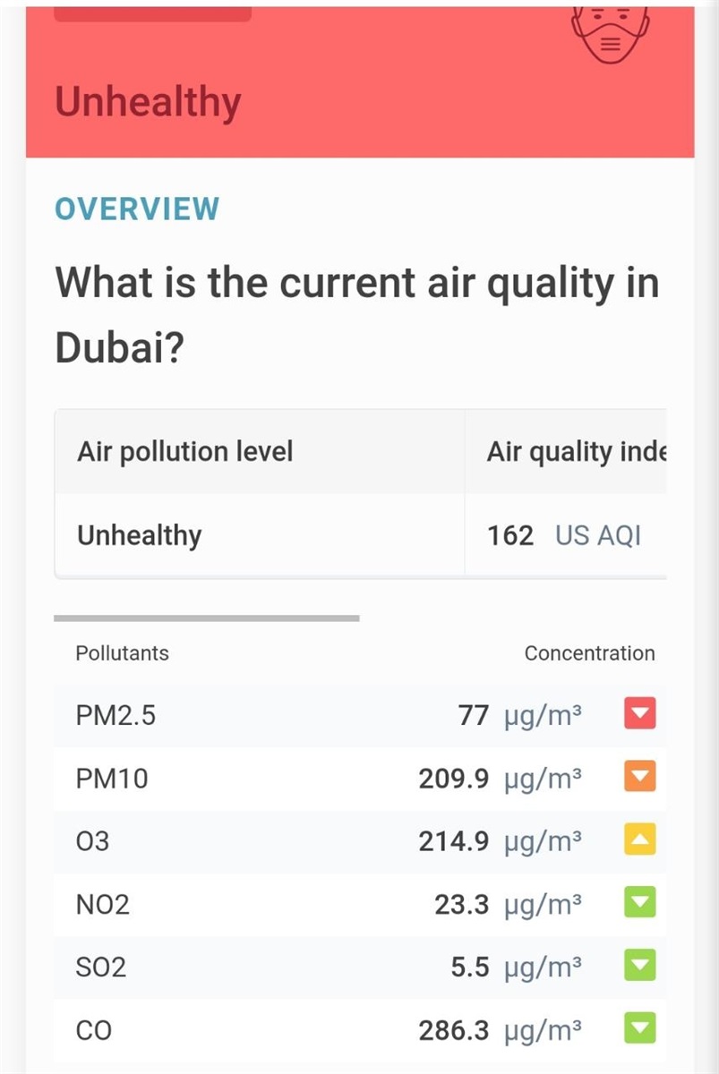Select the OVERVIEW section heading

click(137, 209)
